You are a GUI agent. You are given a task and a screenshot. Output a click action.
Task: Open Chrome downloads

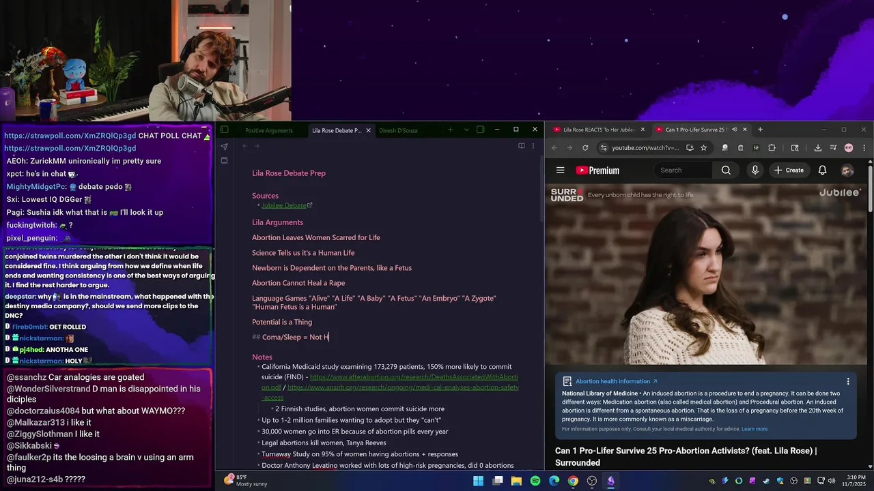coord(818,147)
